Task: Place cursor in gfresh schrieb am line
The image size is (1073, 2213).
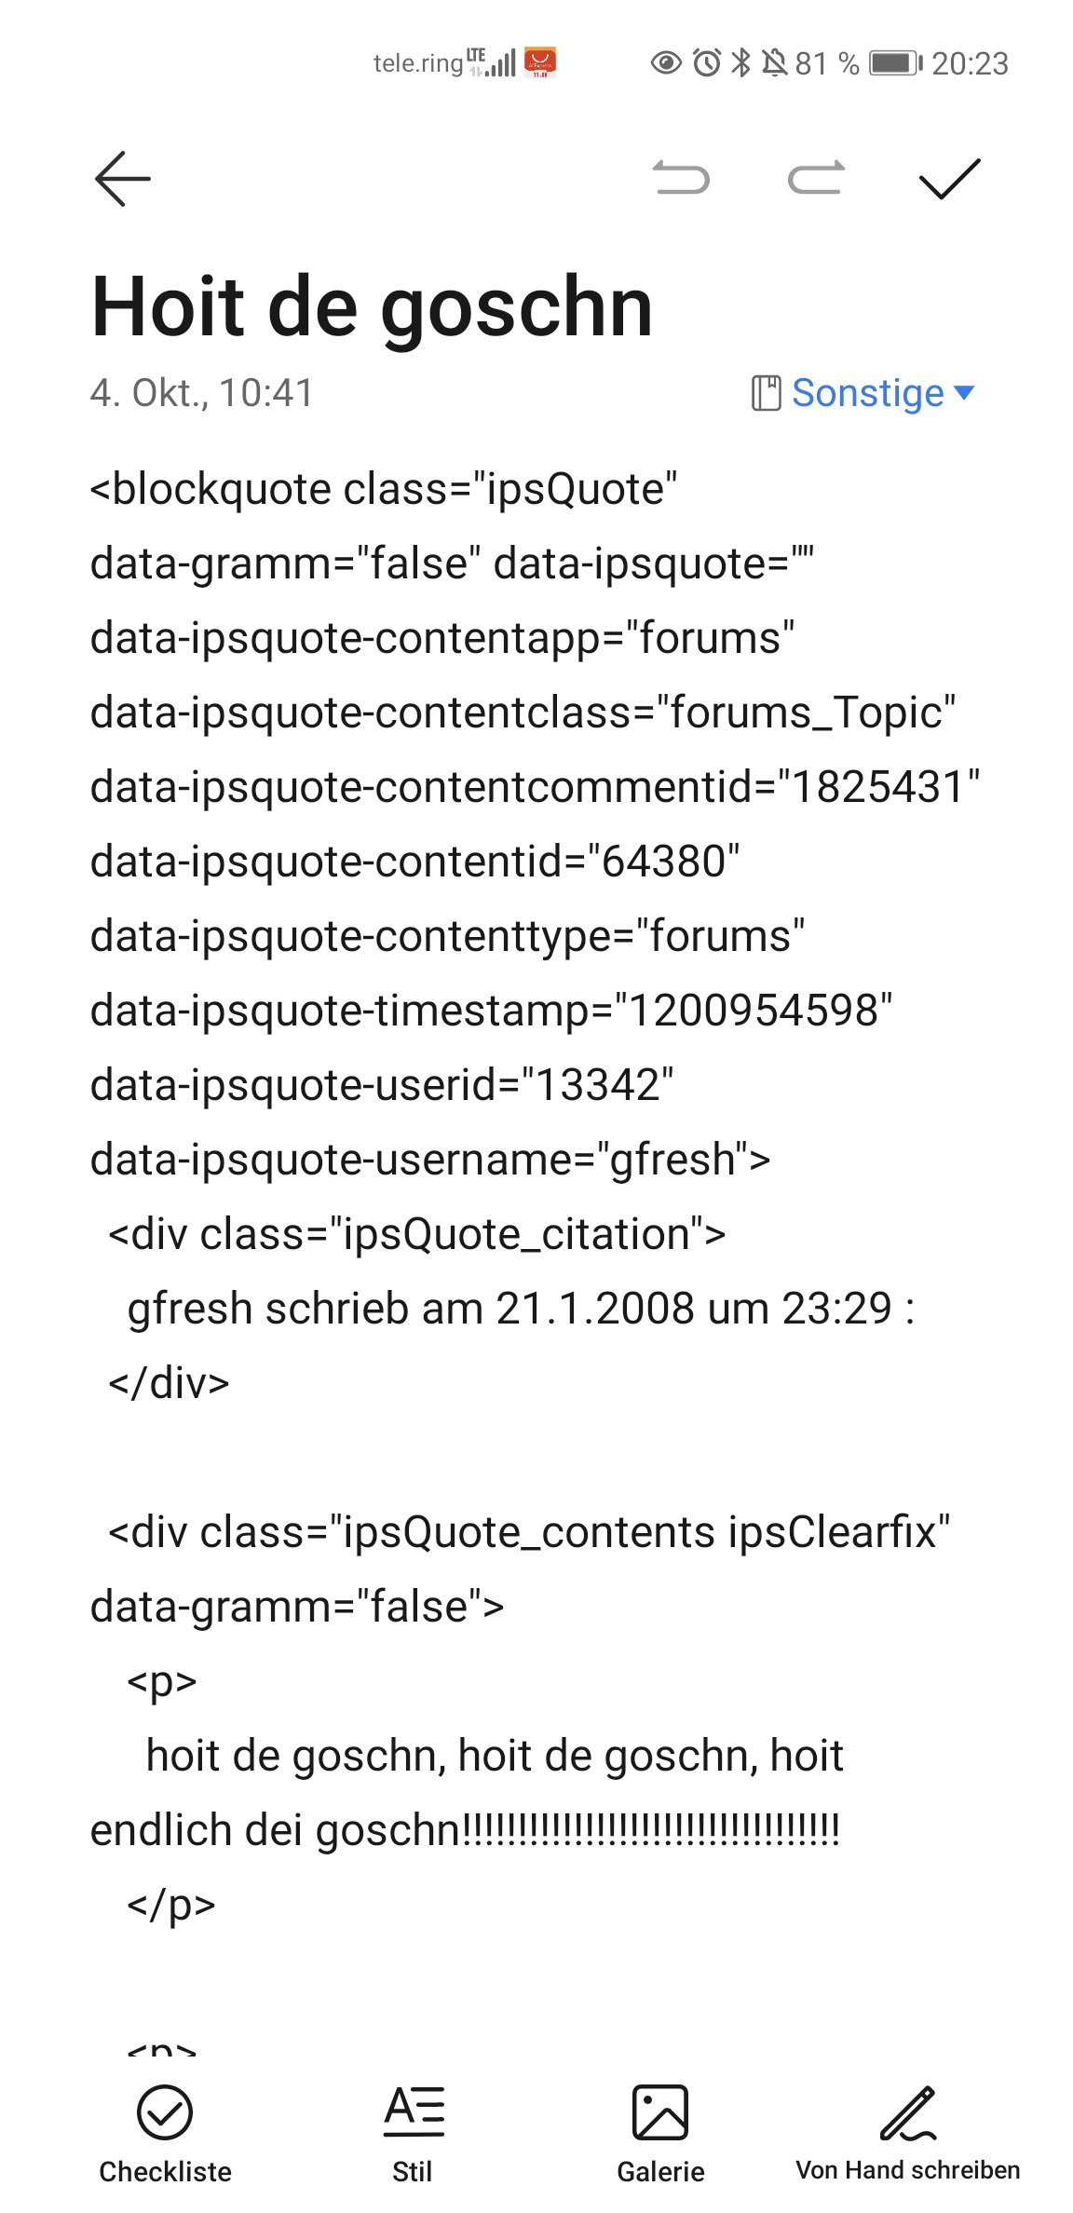Action: click(x=521, y=1309)
